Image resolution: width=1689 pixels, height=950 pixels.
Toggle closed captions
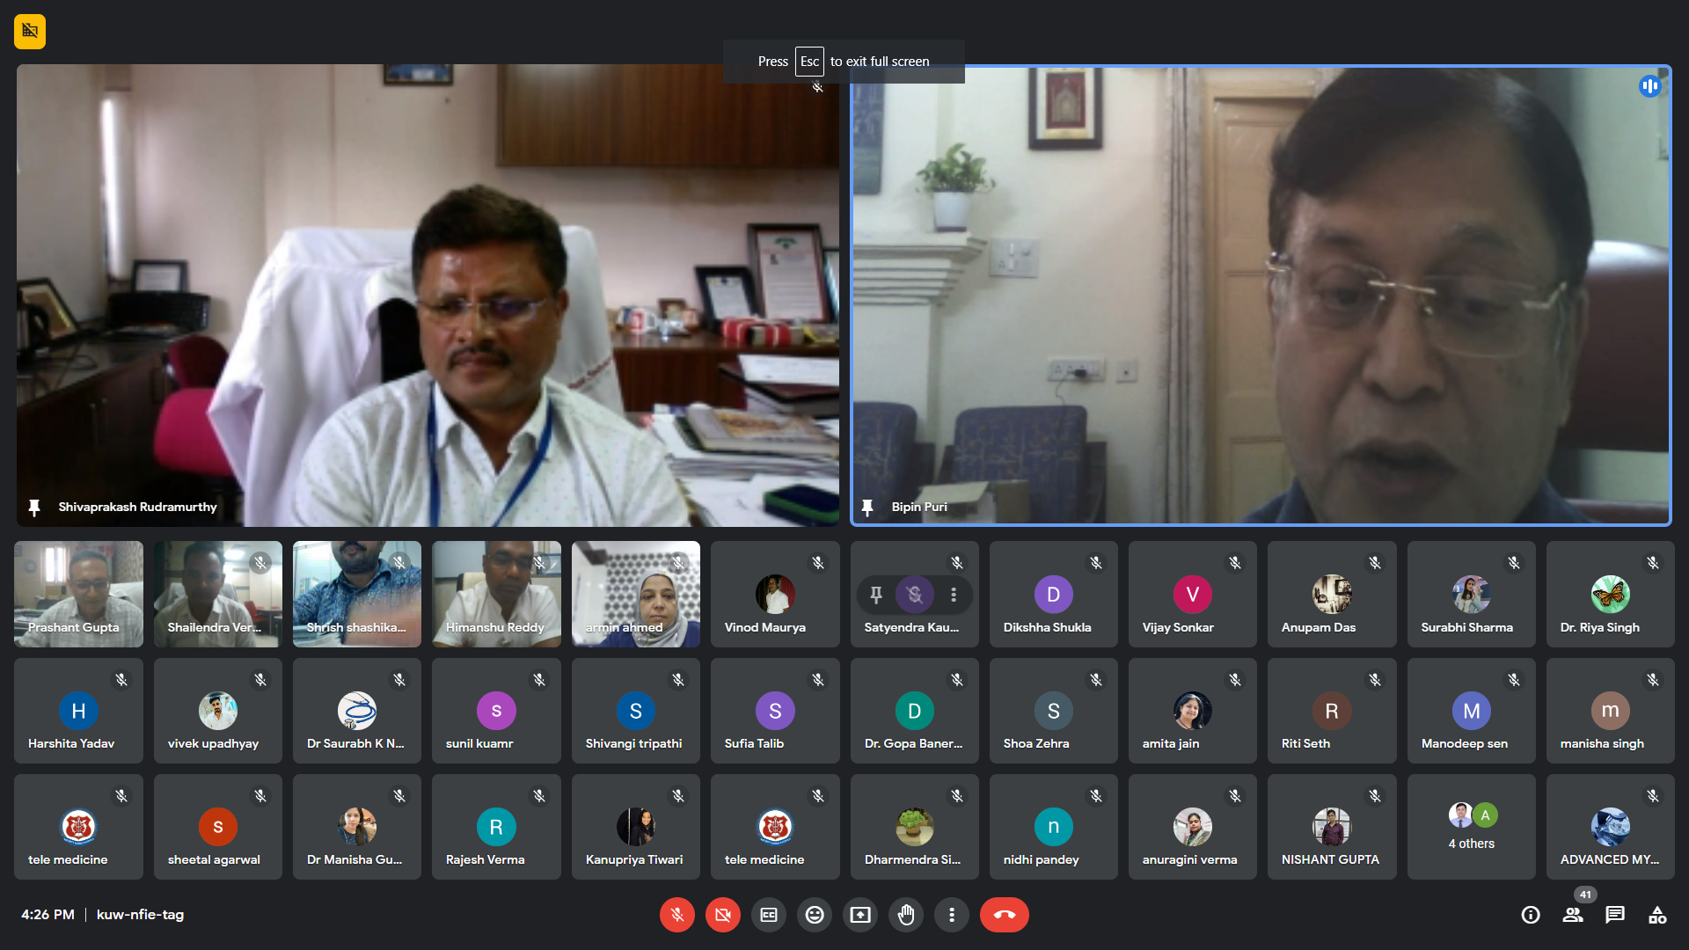pyautogui.click(x=769, y=915)
